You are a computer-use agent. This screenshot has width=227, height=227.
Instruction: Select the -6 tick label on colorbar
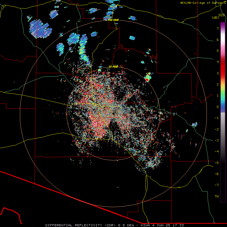click(217, 174)
